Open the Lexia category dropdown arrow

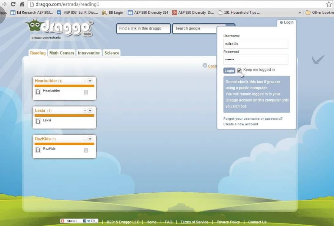[x=90, y=111]
